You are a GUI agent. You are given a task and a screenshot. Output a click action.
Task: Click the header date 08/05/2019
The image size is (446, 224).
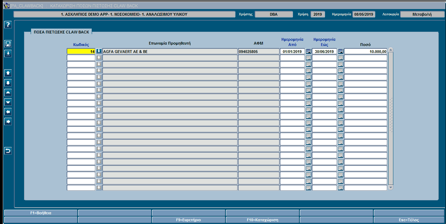(x=364, y=14)
